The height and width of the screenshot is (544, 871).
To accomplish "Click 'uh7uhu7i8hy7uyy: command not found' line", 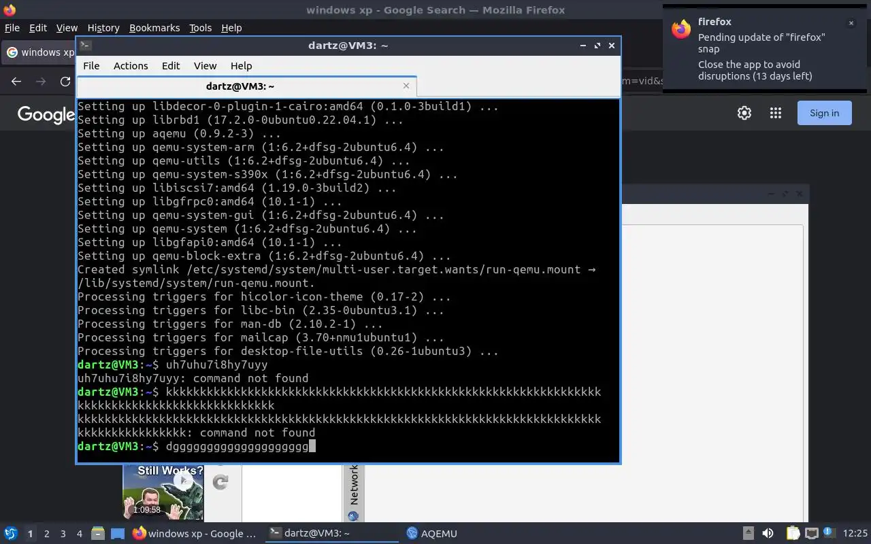I will [193, 378].
